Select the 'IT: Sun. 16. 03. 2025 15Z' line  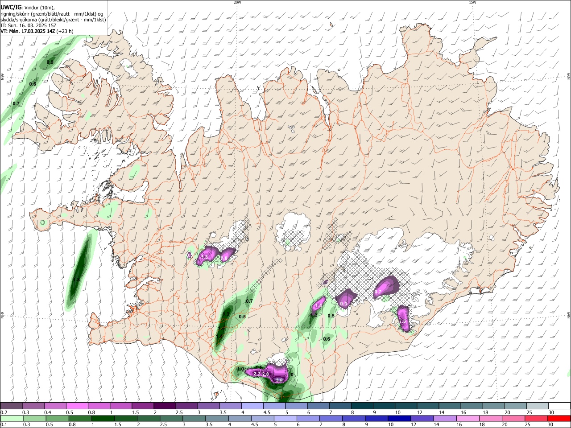coord(29,25)
